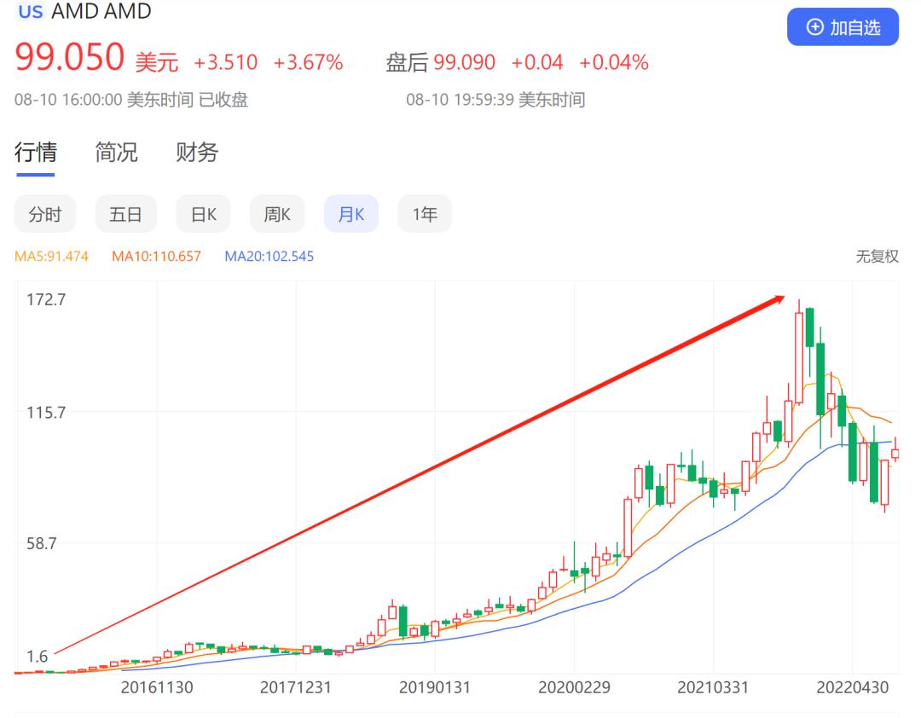Click the 20220430 date axis label
The image size is (921, 718).
(852, 687)
